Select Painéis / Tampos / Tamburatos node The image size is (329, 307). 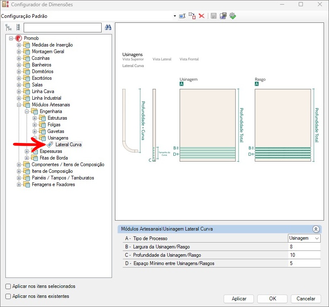coord(63,178)
